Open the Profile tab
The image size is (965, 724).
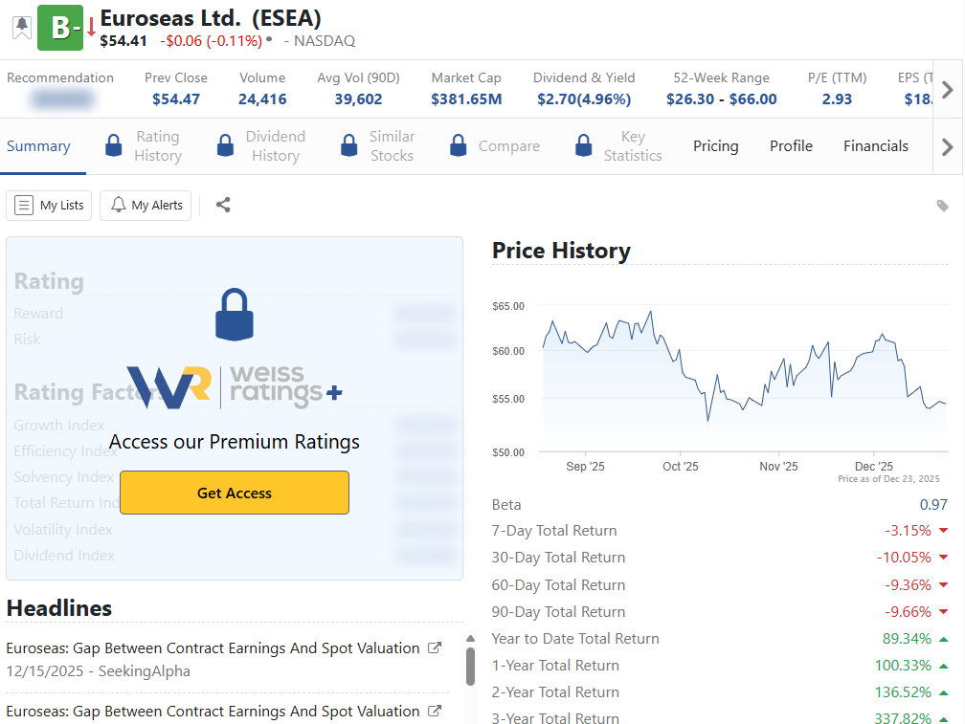click(x=791, y=146)
